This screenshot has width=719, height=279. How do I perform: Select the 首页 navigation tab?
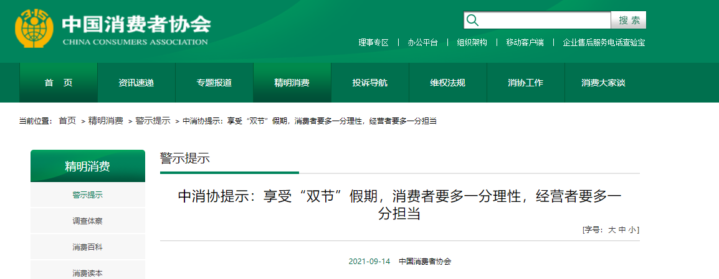(59, 83)
